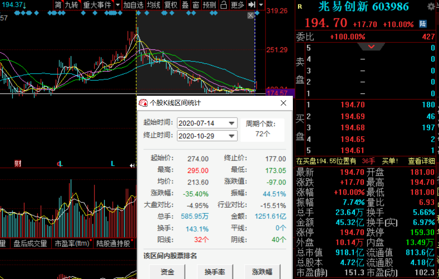The height and width of the screenshot is (279, 439).
Task: Click the 委比 +100.00% value
Action: click(348, 37)
